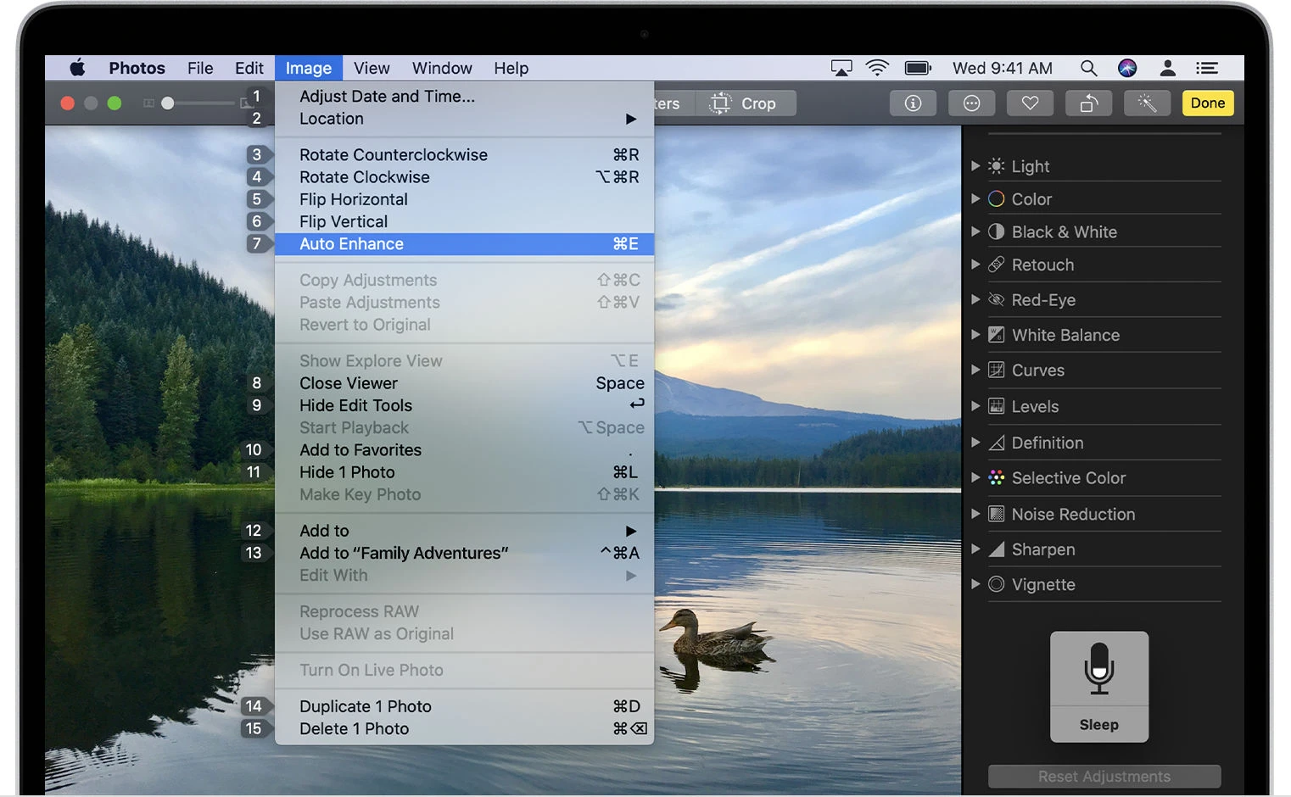Click the Rotate icon in toolbar
The height and width of the screenshot is (797, 1291).
coord(1089,103)
